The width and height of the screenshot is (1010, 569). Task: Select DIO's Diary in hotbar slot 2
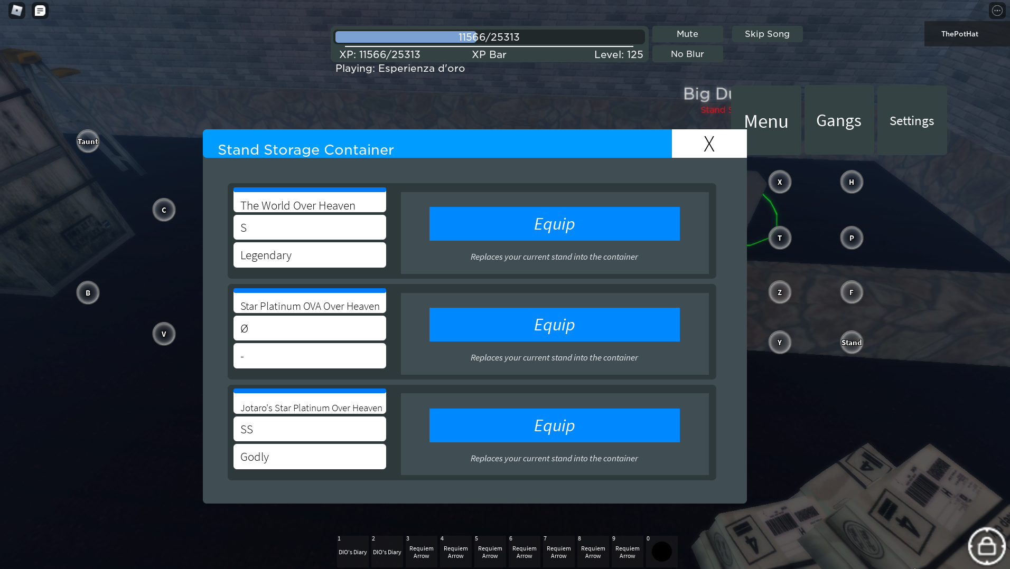[387, 552]
